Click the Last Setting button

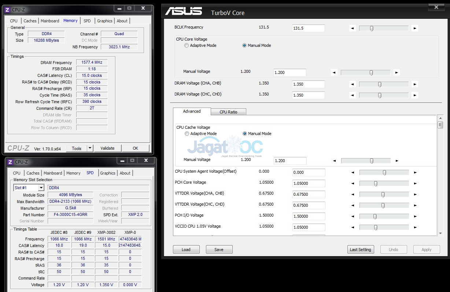(x=360, y=250)
